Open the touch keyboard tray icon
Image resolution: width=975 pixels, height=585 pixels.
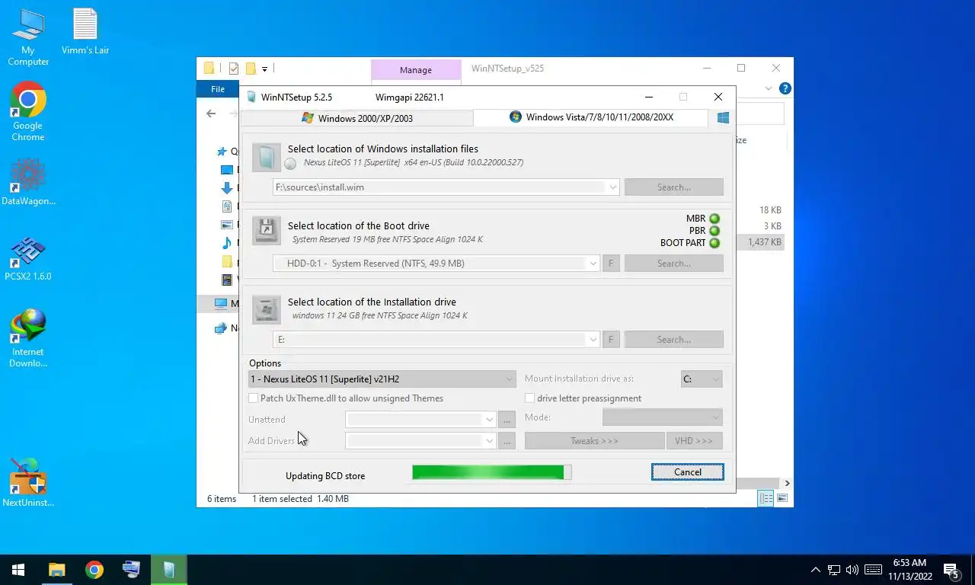tap(873, 570)
